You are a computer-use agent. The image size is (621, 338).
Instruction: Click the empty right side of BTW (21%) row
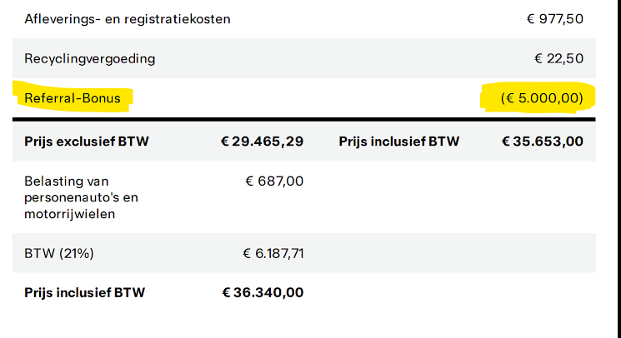point(458,253)
